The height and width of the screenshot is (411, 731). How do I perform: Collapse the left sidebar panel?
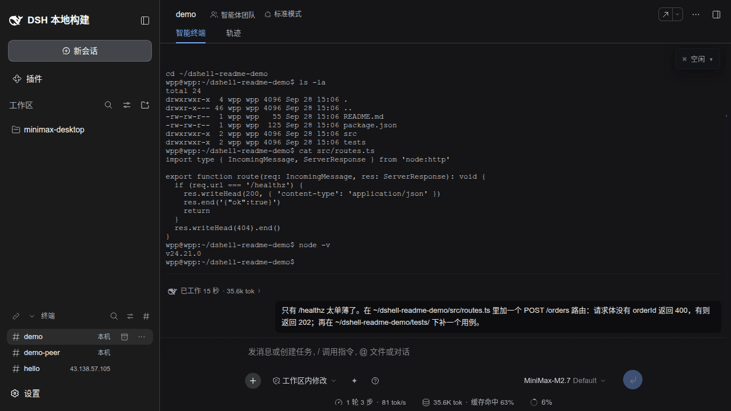pos(145,21)
